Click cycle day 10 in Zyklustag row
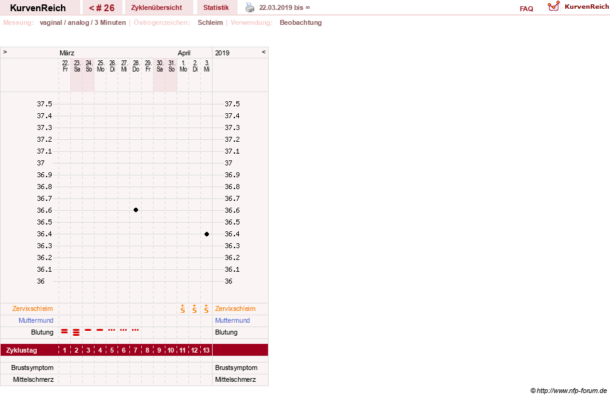 pos(171,350)
